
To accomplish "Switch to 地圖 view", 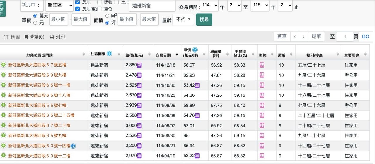I will coord(12,37).
